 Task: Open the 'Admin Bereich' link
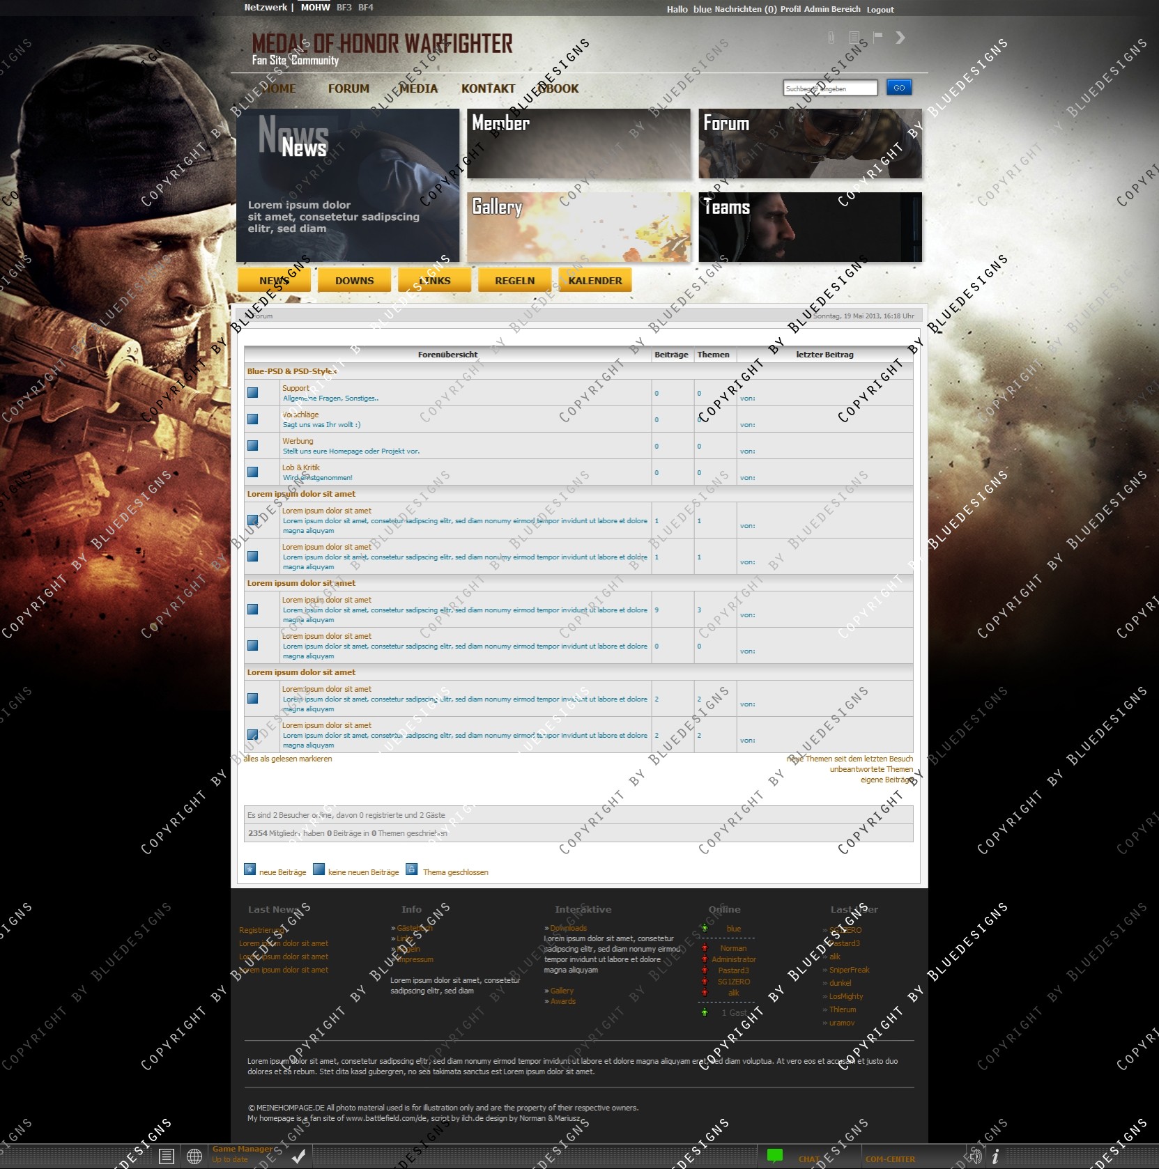832,9
